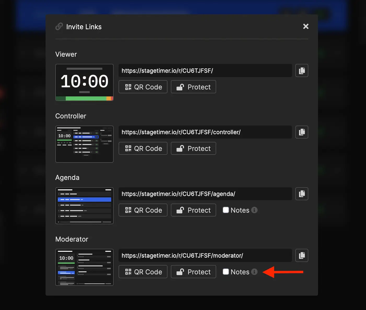Viewport: 366px width, 310px height.
Task: Click the info icon next to Agenda Notes
Action: pyautogui.click(x=254, y=210)
